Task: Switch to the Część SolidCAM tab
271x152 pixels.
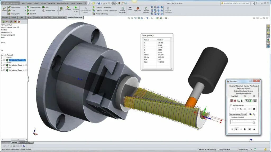Action: 59,17
